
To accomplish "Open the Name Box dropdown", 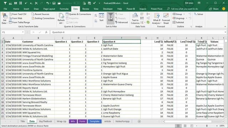I will coord(23,32).
